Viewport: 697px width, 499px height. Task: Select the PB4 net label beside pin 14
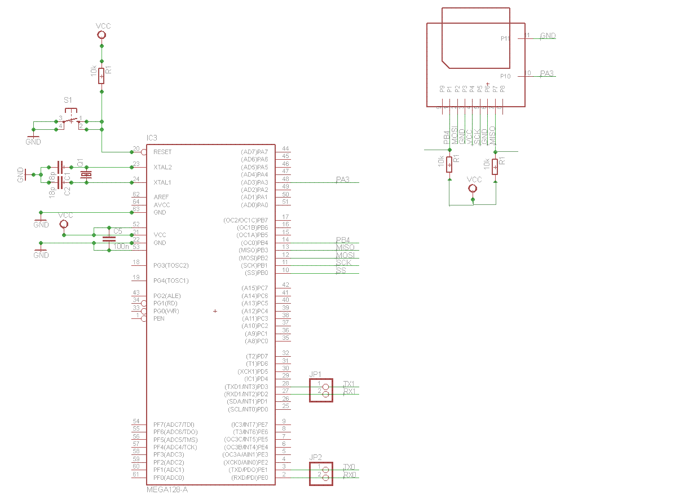click(x=343, y=240)
